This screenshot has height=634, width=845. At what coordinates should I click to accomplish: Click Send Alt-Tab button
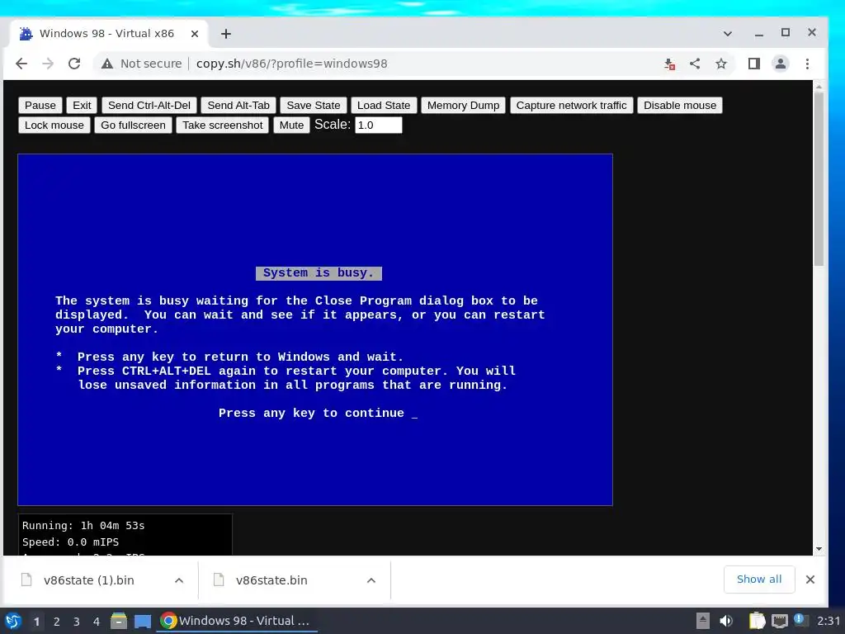pos(238,105)
